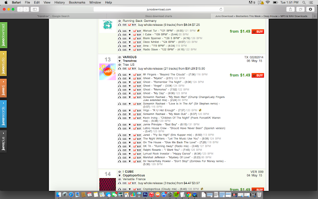Open dropdown arrow for SK TA "Running Away"
The width and height of the screenshot is (318, 199).
130,146
